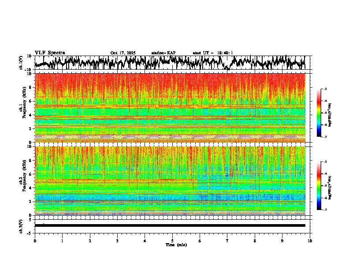Select the "Time (min)" axis label
The image size is (349, 270).
pyautogui.click(x=176, y=245)
